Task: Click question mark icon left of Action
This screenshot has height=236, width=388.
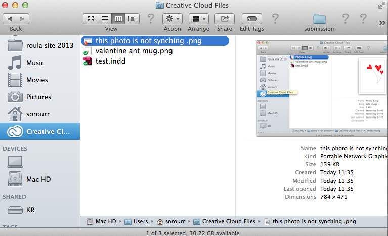Action: coord(151,19)
